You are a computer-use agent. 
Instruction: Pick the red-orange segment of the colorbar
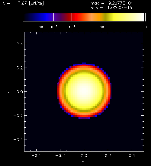[86, 17]
